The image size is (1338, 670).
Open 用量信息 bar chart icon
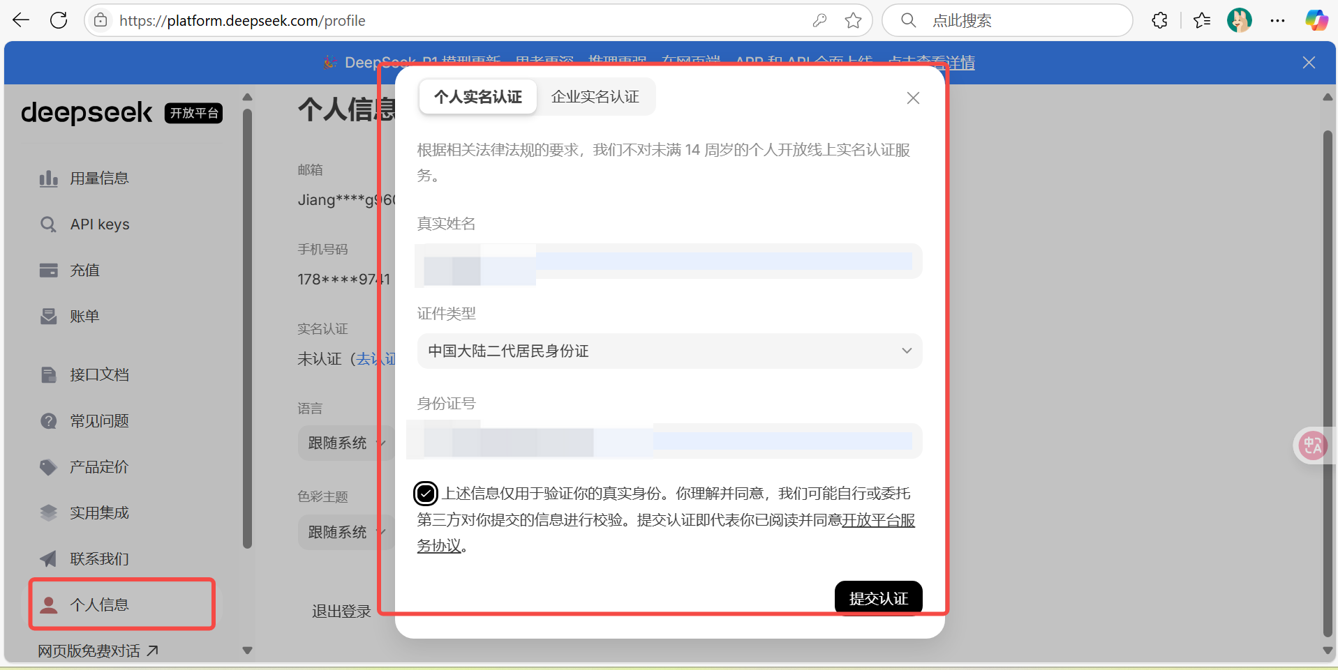[48, 178]
